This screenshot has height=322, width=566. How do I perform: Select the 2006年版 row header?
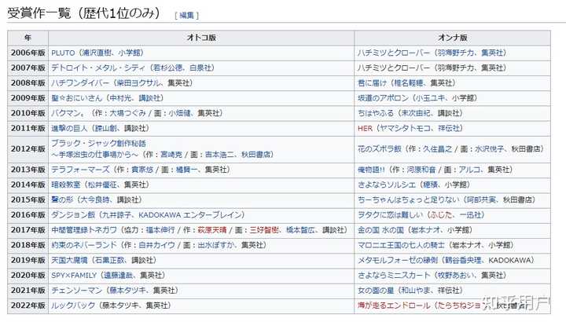pyautogui.click(x=28, y=53)
